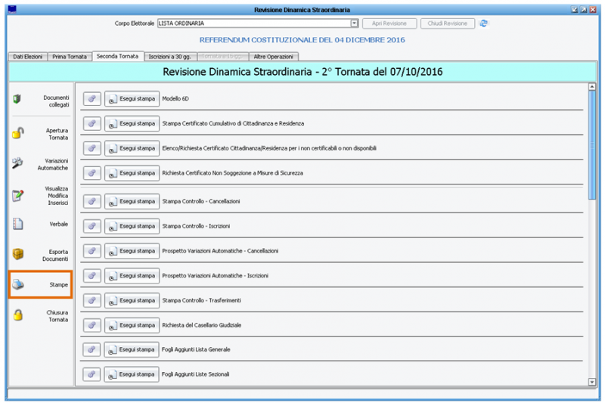Click link icon for Fogli Aggiunti Liste Sezionali
This screenshot has width=605, height=403.
click(x=92, y=374)
